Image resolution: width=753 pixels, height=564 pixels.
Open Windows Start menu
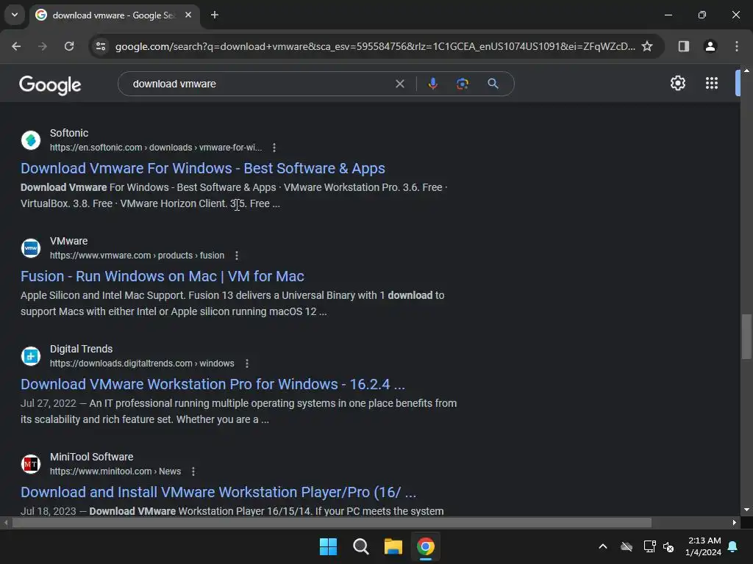[x=329, y=546]
